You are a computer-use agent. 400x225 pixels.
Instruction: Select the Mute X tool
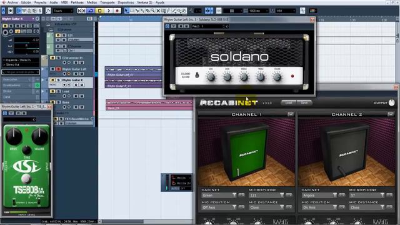coord(158,11)
